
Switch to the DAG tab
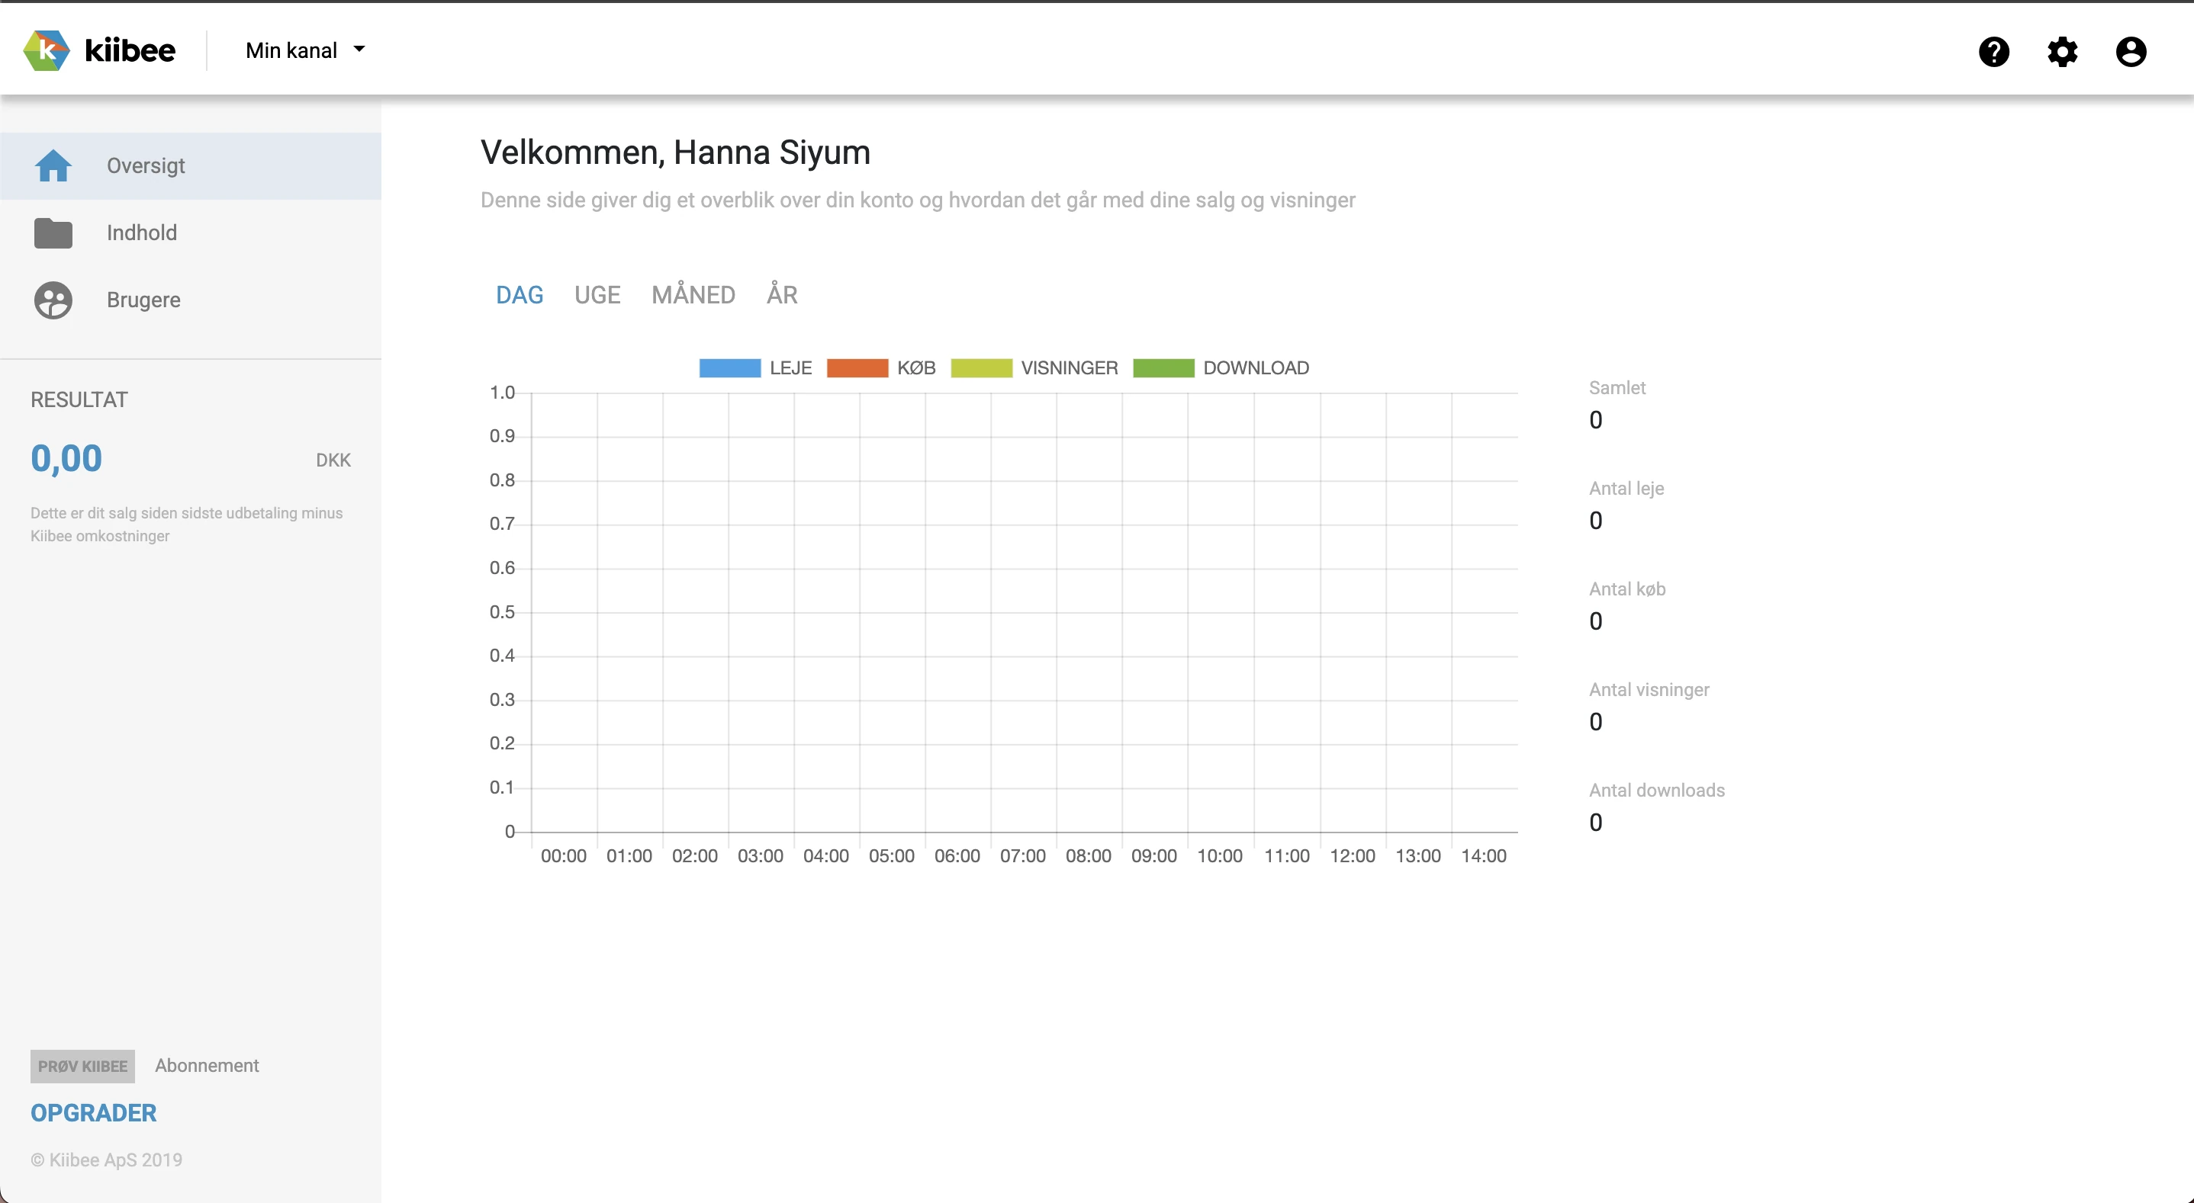(x=520, y=296)
